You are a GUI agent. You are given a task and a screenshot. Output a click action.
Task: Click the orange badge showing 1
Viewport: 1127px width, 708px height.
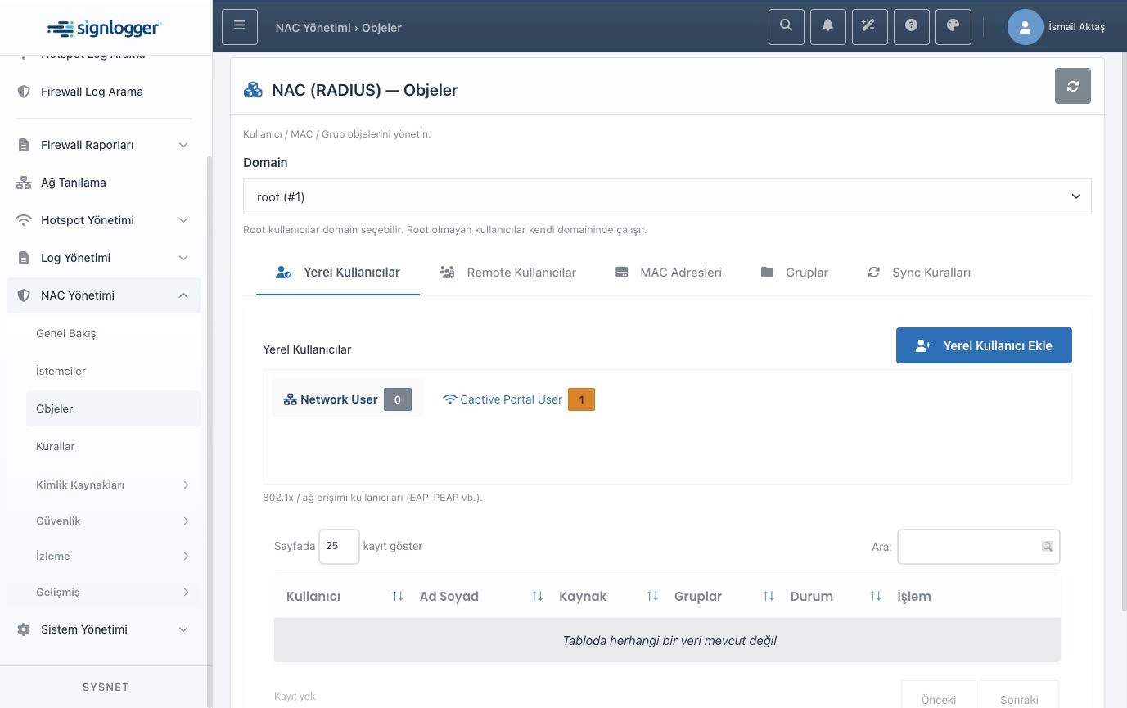click(x=581, y=399)
